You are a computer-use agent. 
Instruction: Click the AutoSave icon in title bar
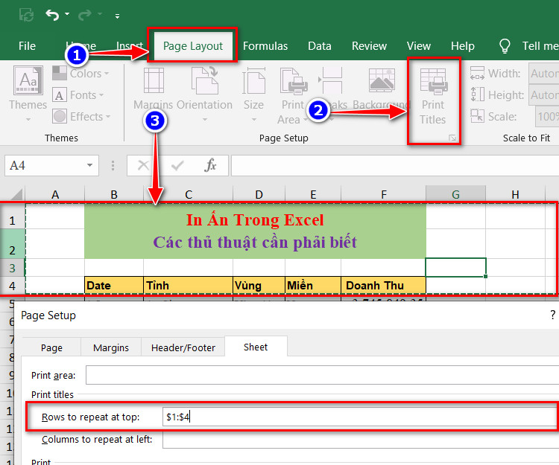[26, 15]
